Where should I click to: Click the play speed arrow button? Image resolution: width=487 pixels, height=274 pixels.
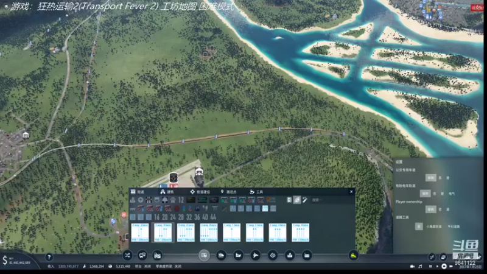point(437,266)
